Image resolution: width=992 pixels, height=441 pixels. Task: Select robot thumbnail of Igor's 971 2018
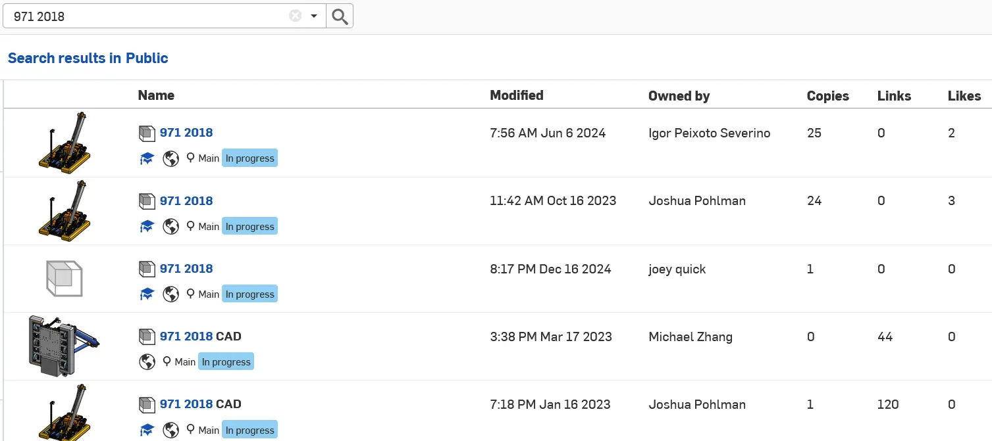point(64,143)
